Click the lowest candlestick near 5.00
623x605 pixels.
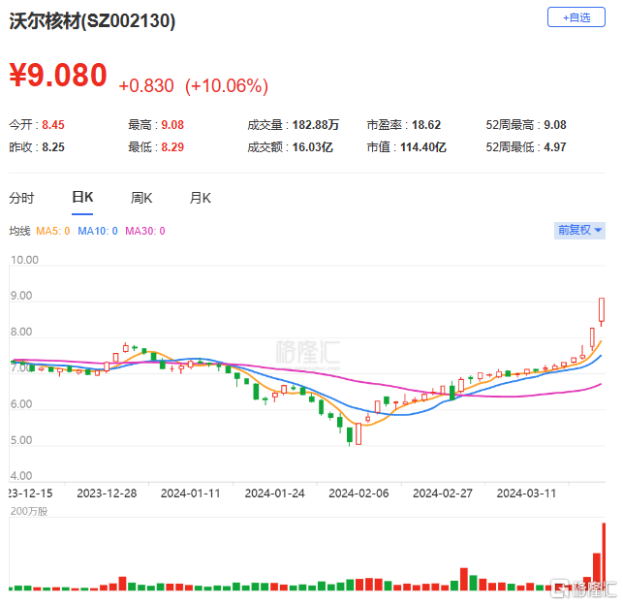pos(350,435)
